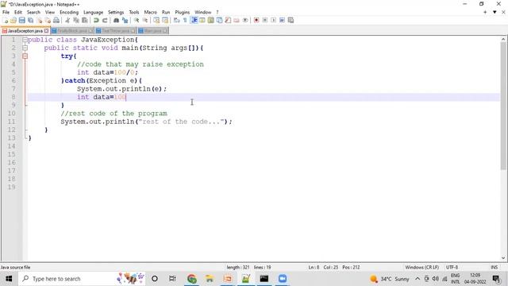Click the scrollbar up arrow

pos(503,39)
